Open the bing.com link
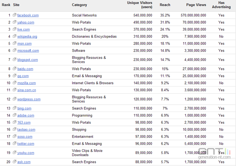The width and height of the screenshot is (236, 166). (x=24, y=108)
